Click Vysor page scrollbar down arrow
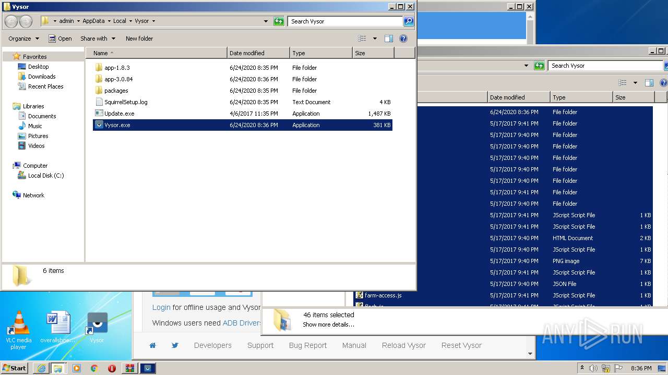This screenshot has height=375, width=668. pos(530,354)
